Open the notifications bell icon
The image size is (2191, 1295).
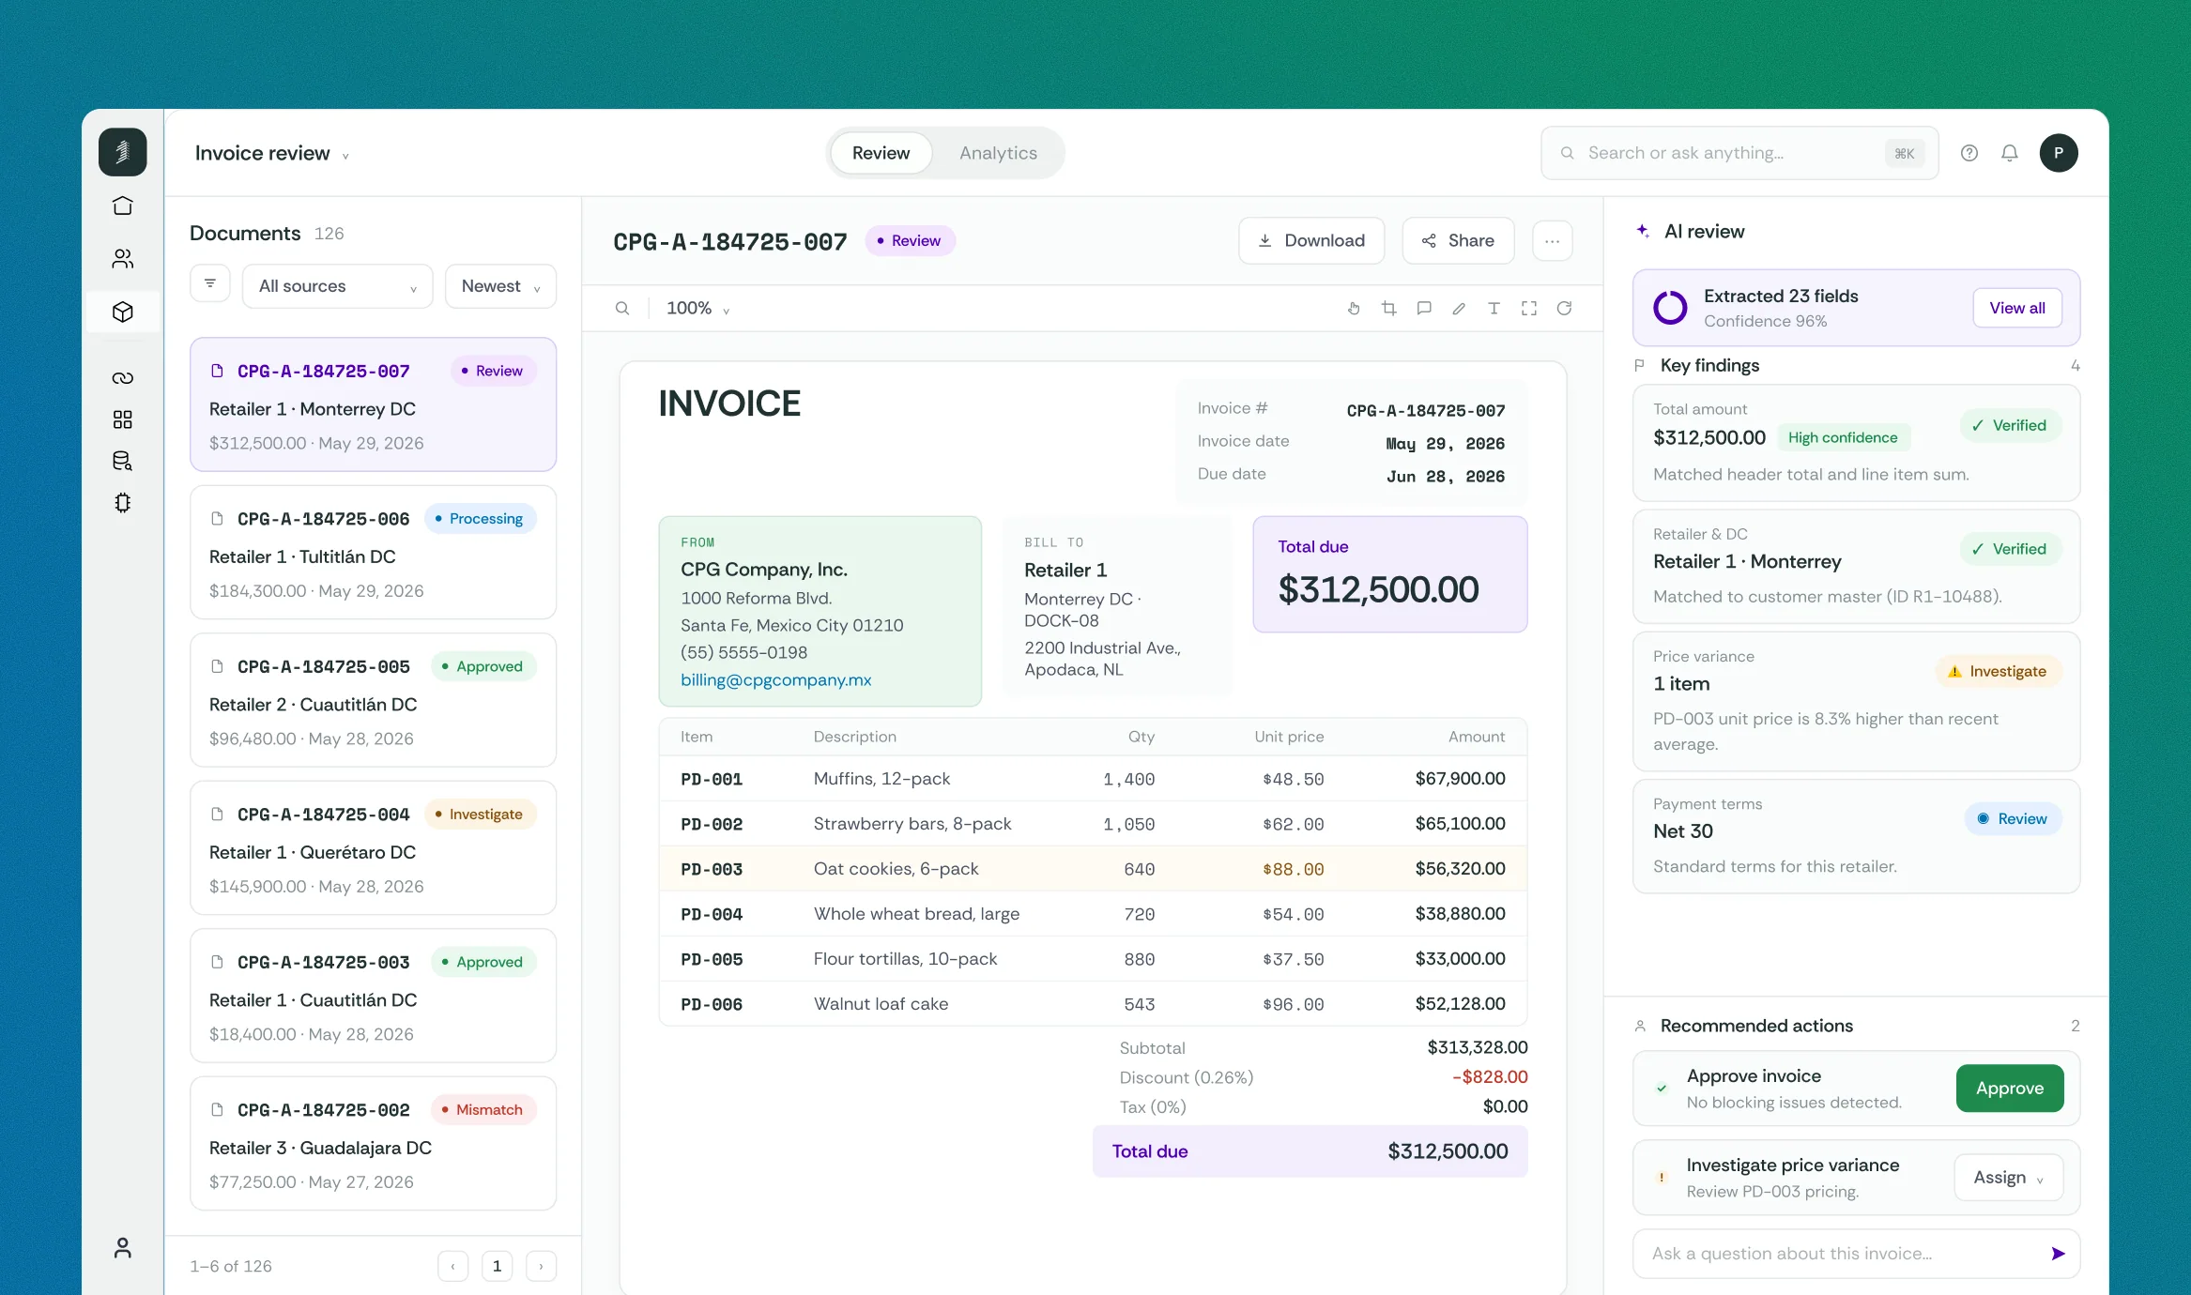pyautogui.click(x=2009, y=153)
